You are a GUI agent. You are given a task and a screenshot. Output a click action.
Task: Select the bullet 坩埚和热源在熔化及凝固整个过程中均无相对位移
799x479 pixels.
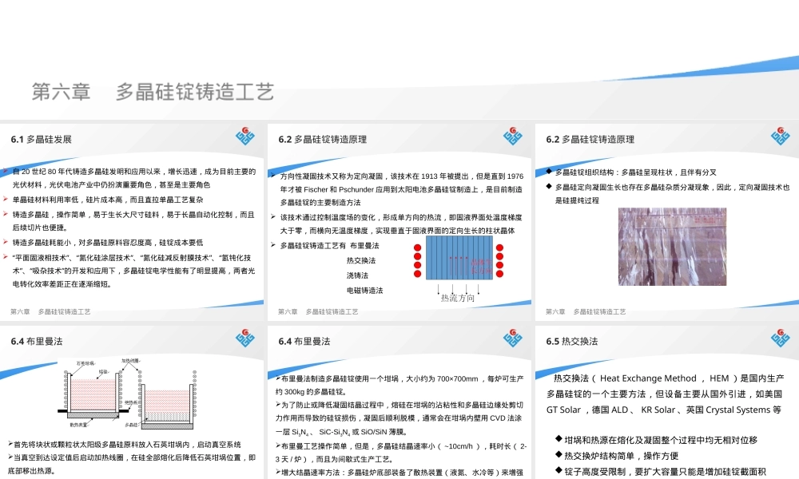point(656,440)
